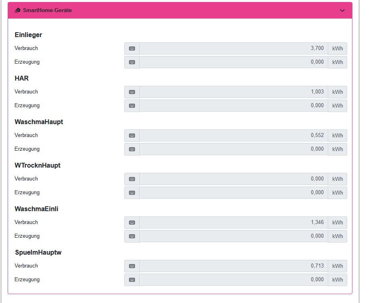Image resolution: width=373 pixels, height=303 pixels.
Task: Click the SmartHome house icon in header
Action: tap(18, 10)
